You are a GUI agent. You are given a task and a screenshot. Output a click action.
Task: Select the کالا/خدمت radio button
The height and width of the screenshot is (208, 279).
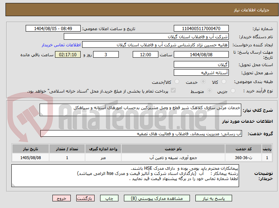click(177, 82)
